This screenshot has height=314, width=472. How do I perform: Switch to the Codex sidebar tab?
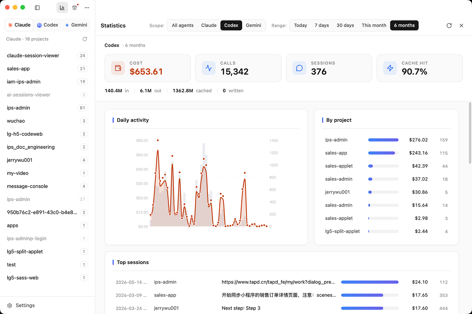(x=48, y=25)
